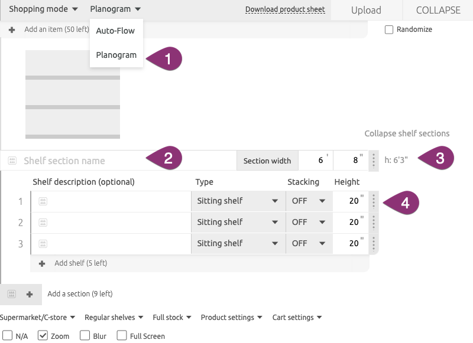This screenshot has width=473, height=343.
Task: Click the shelf preview thumbnail
Action: 72,94
